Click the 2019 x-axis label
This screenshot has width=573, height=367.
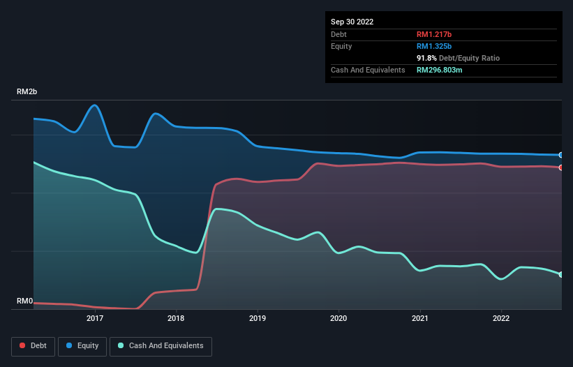(258, 318)
